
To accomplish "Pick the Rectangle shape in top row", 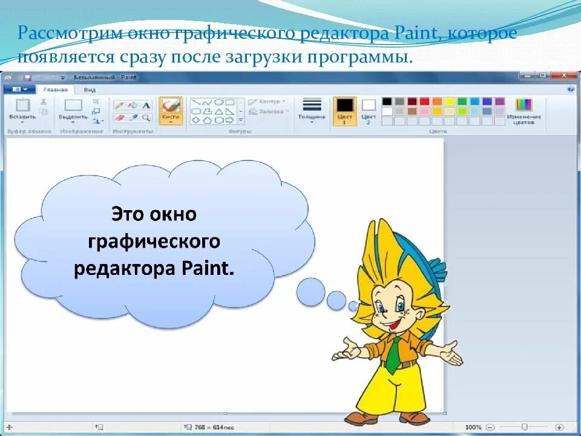I will tap(230, 102).
